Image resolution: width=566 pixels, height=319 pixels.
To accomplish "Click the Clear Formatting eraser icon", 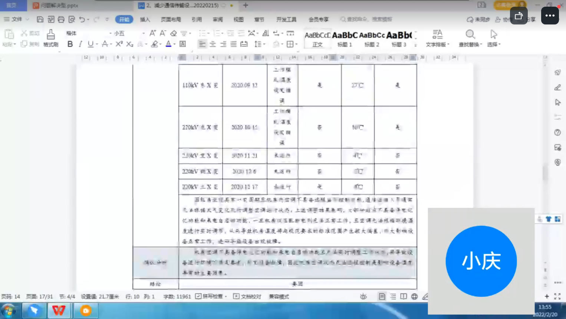I will click(173, 33).
